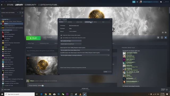Open the BPM Overlay setting dropdown
The height and width of the screenshot is (96, 170).
tap(85, 55)
